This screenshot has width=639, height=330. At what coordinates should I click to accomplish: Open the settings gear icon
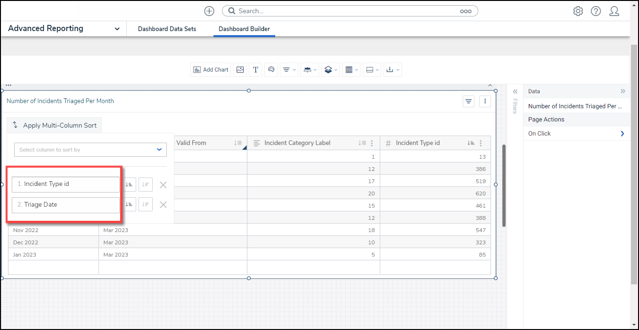(x=578, y=11)
